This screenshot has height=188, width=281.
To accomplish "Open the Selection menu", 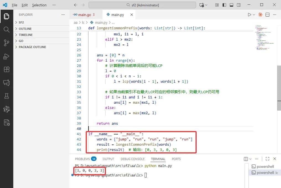I will point(39,5).
